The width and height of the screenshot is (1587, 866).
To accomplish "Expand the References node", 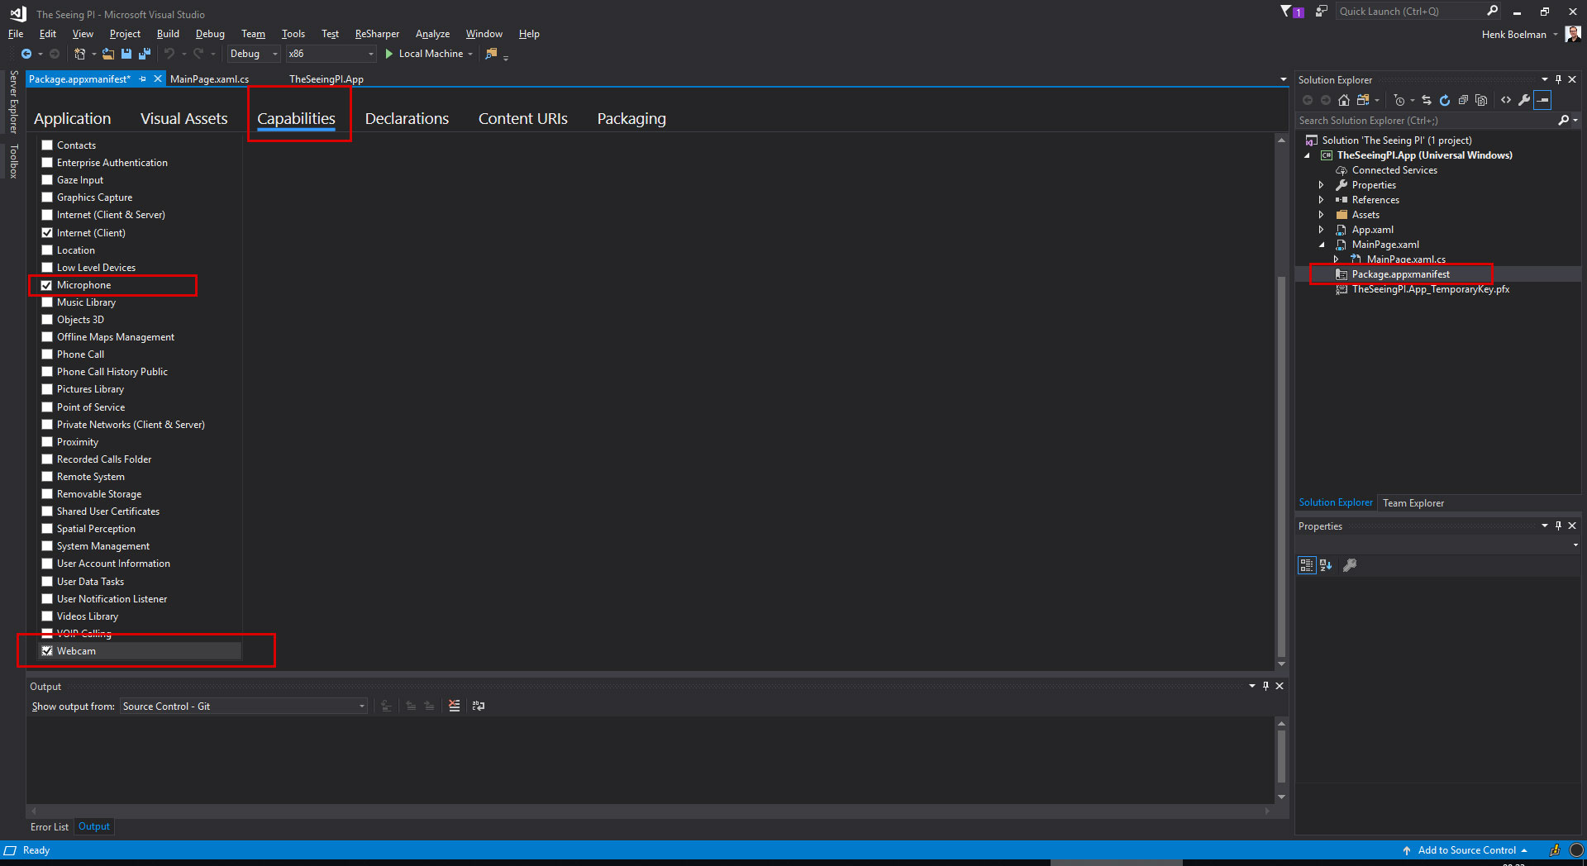I will 1321,200.
